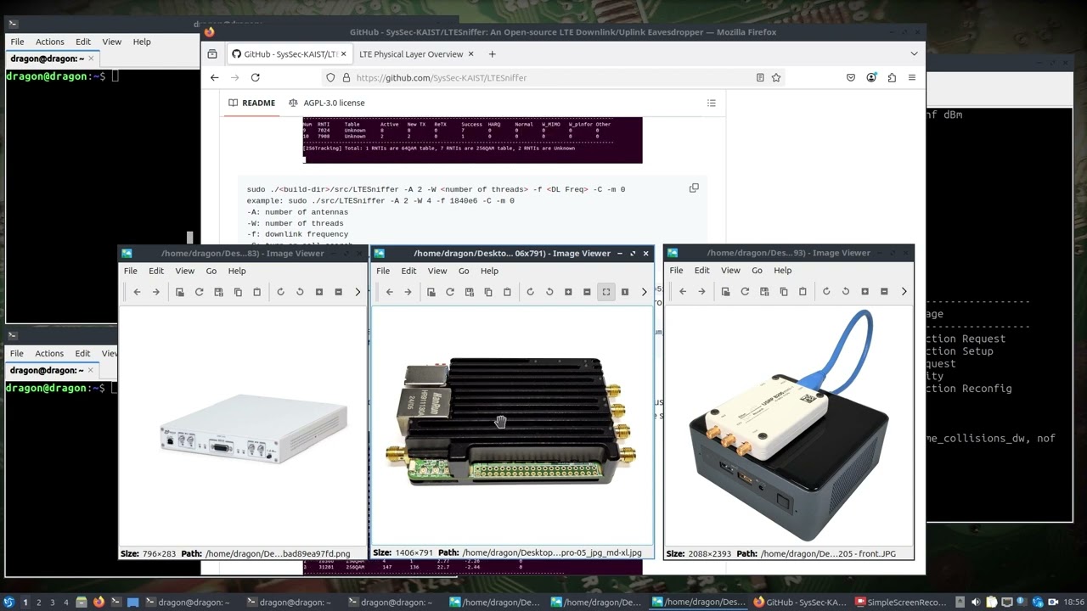This screenshot has width=1087, height=611.
Task: Expand toolbar overflow chevron in left Image Viewer
Action: [x=358, y=292]
